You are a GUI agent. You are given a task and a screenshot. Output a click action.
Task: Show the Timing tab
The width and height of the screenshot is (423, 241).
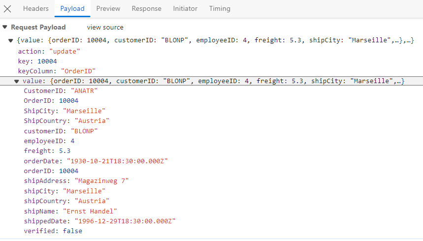click(220, 9)
